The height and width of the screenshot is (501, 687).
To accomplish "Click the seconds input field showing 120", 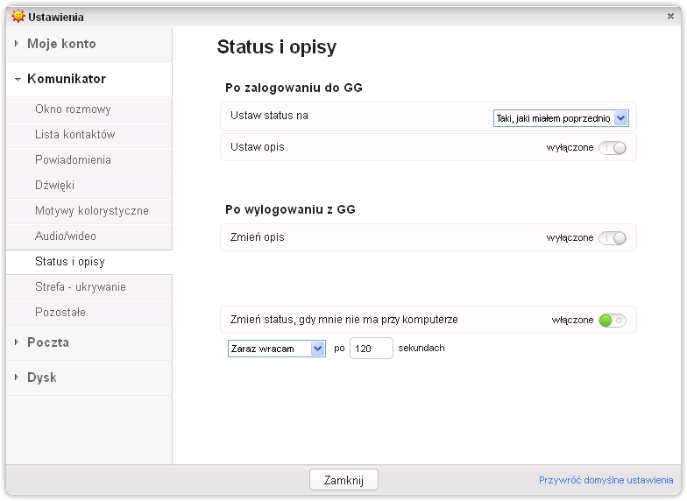I will coord(372,349).
